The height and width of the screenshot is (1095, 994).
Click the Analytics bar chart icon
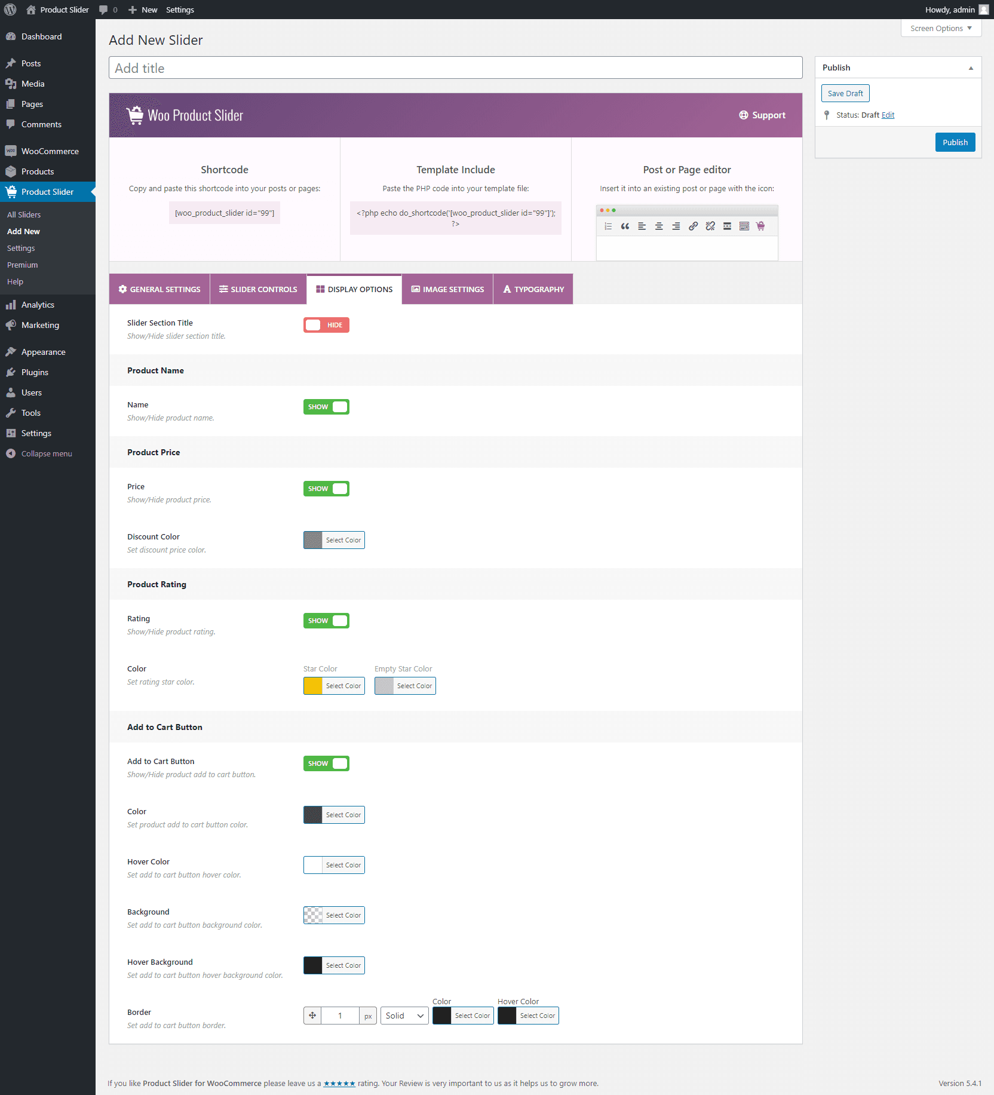pyautogui.click(x=11, y=305)
